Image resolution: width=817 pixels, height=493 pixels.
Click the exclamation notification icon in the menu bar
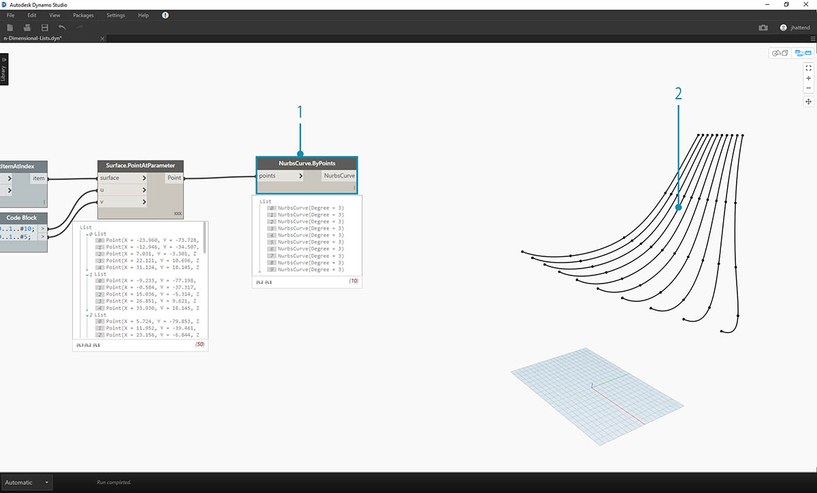(165, 15)
